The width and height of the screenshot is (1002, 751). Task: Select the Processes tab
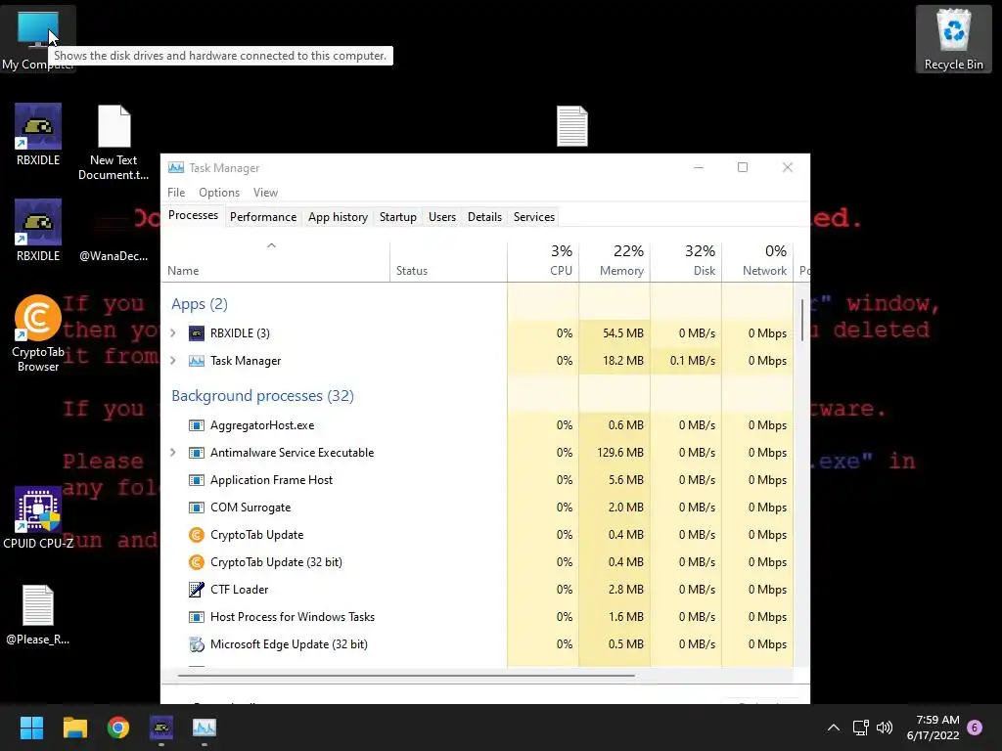click(x=193, y=216)
